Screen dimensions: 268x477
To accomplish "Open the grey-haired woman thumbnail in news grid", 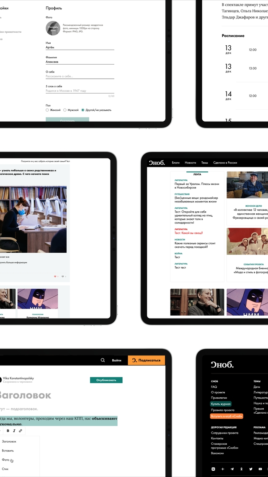I will 197,302.
